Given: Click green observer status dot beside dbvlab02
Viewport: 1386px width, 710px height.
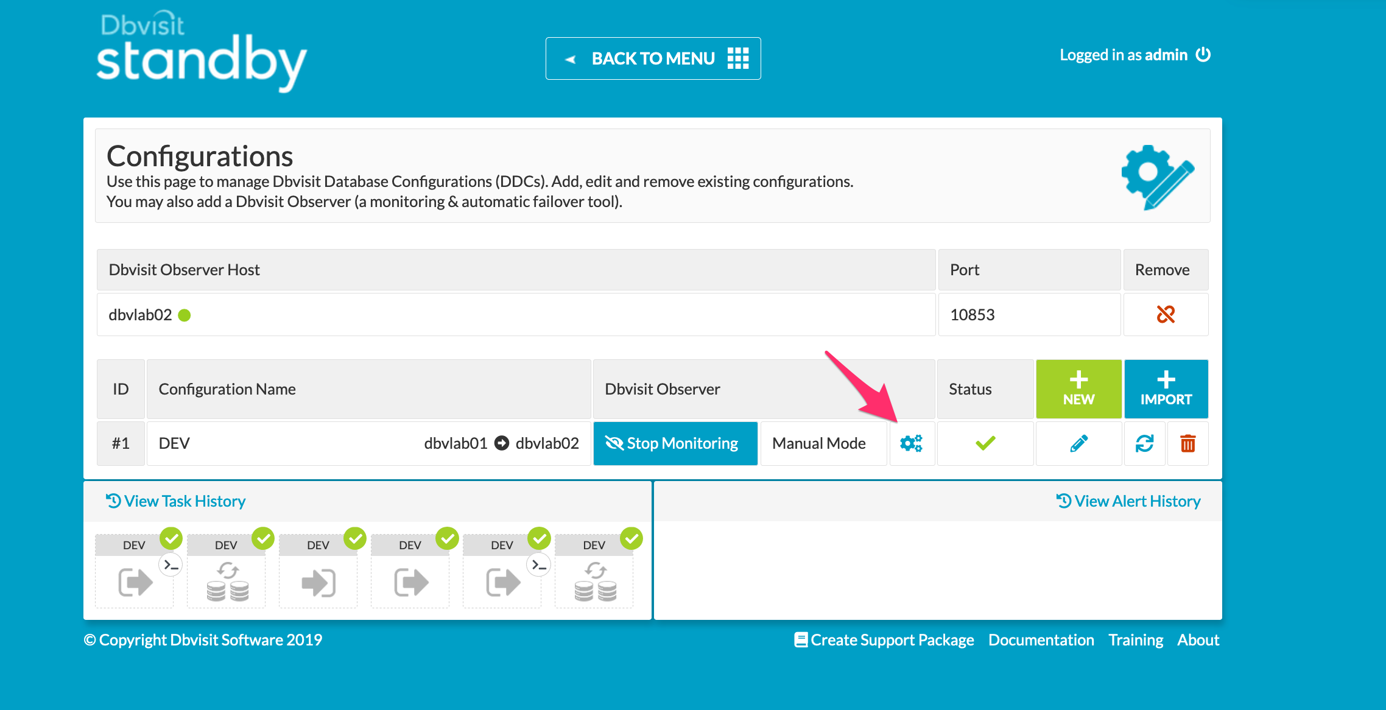Looking at the screenshot, I should tap(185, 315).
